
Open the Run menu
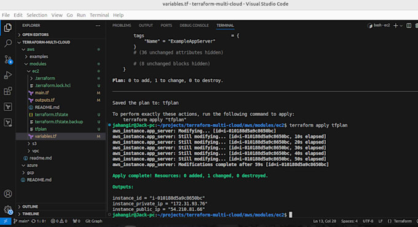click(81, 15)
